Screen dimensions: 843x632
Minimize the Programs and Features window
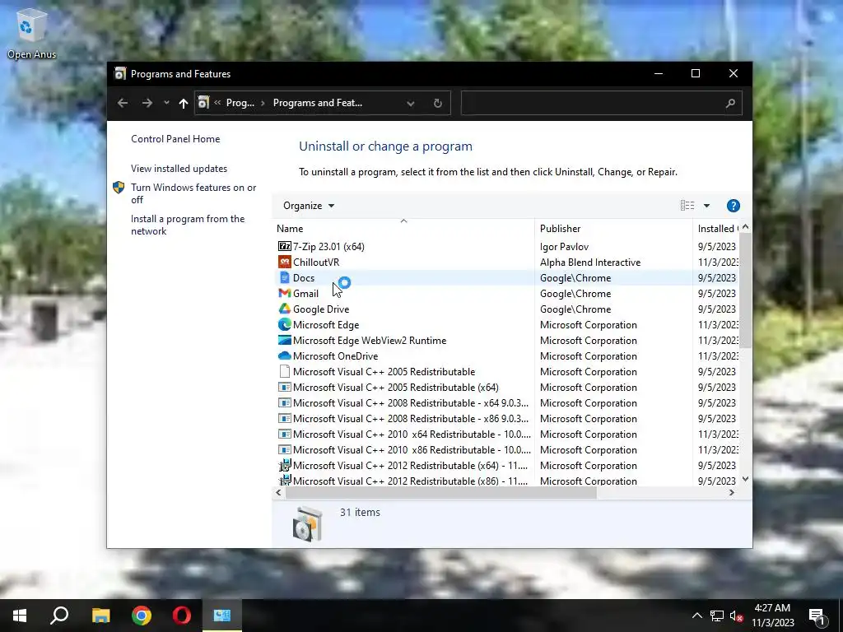click(x=658, y=73)
